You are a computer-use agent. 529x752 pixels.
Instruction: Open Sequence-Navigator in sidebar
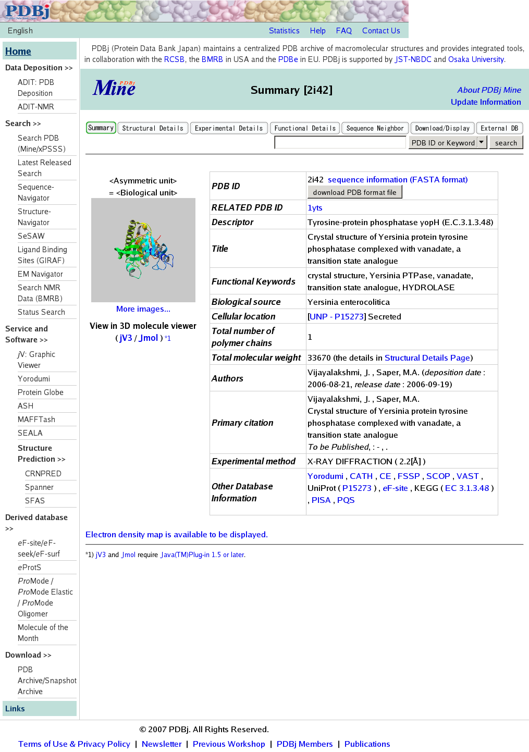point(36,192)
